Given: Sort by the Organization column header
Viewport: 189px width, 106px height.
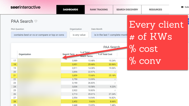Looking at the screenshot, I should [x=25, y=54].
